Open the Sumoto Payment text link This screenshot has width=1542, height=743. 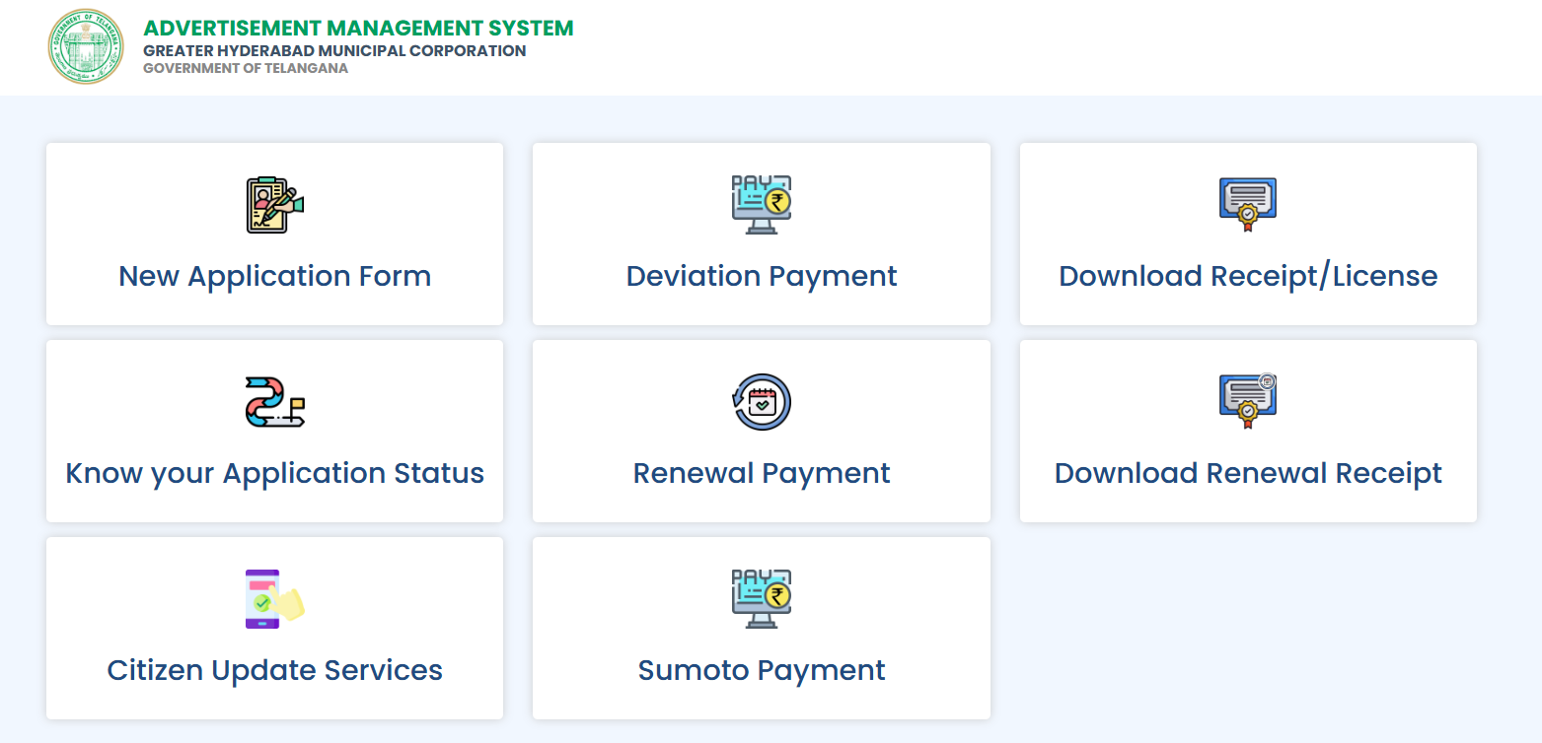coord(761,670)
